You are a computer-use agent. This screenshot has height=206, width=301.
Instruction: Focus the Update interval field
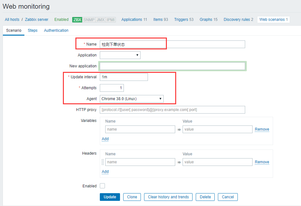point(124,77)
